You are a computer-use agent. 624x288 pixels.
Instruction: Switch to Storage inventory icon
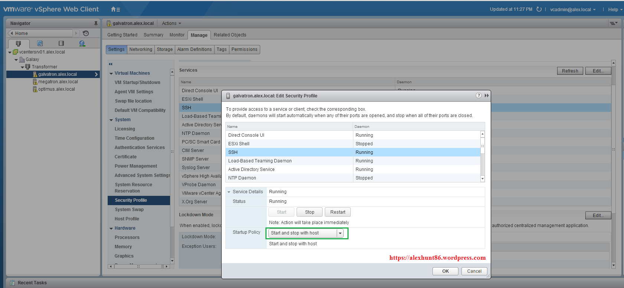[x=61, y=43]
